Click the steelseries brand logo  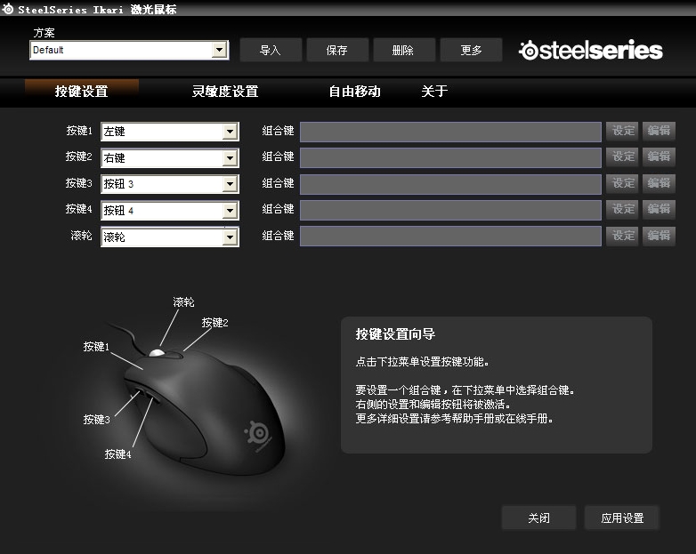pos(591,50)
